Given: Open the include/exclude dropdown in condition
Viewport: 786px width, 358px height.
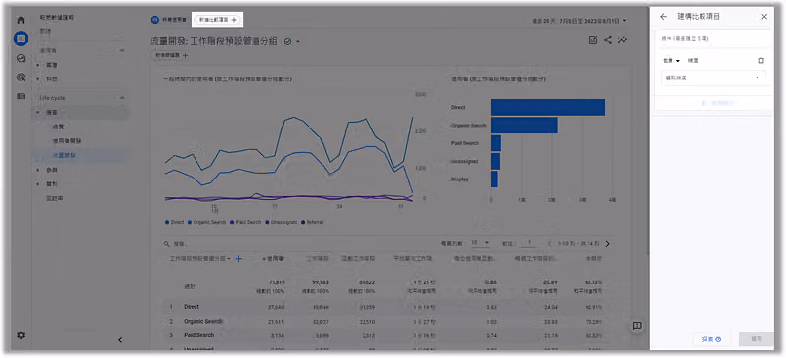Looking at the screenshot, I should pyautogui.click(x=671, y=61).
